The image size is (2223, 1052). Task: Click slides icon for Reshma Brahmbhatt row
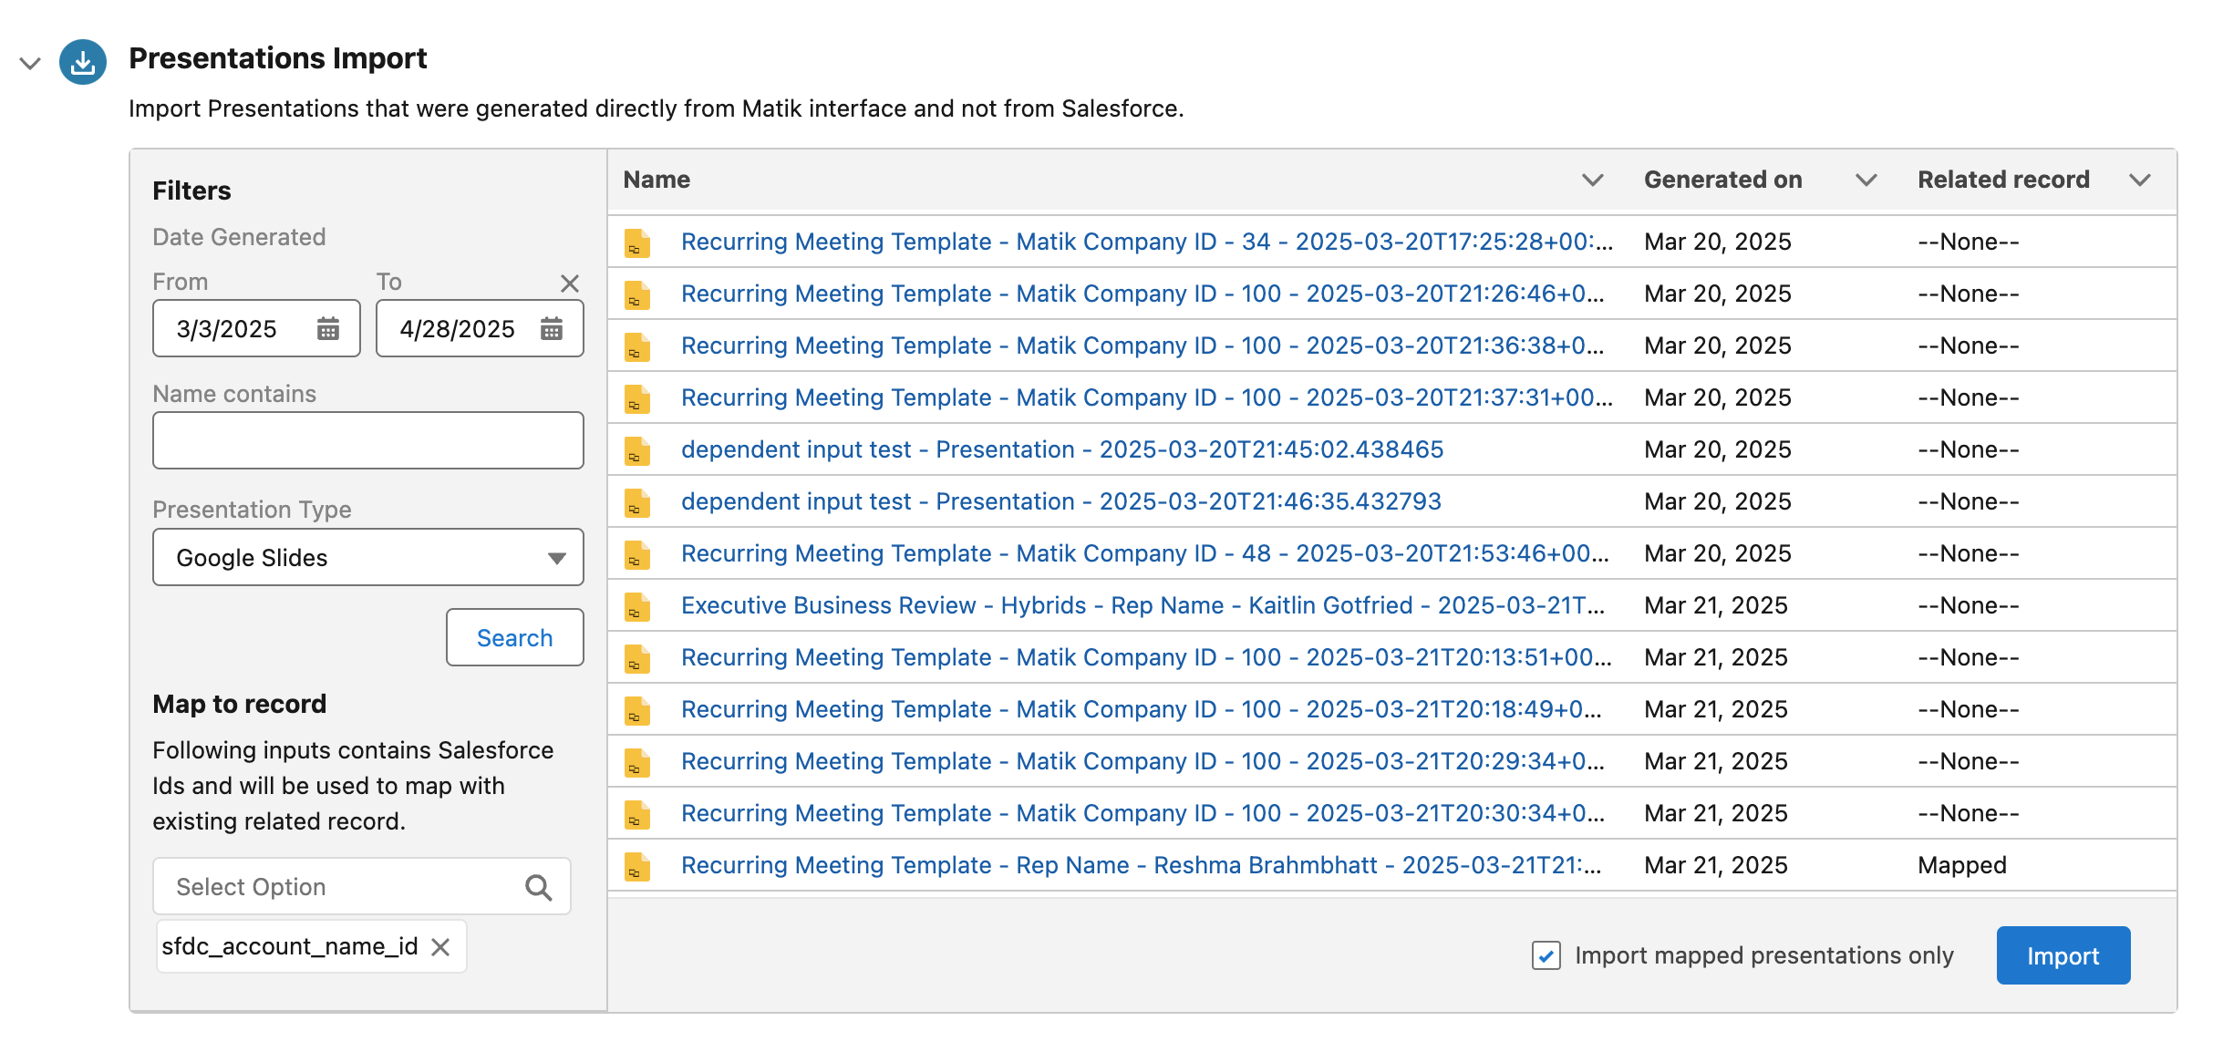click(637, 866)
